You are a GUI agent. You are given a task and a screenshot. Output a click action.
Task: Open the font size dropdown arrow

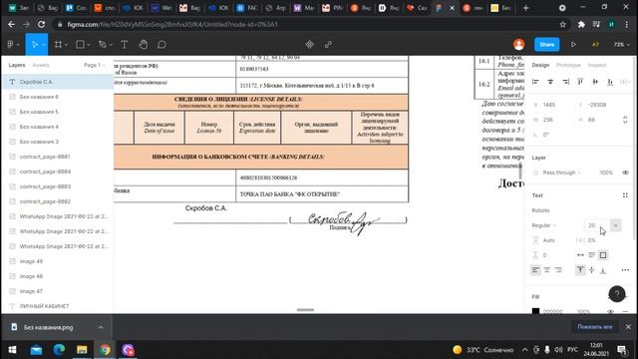tap(616, 225)
